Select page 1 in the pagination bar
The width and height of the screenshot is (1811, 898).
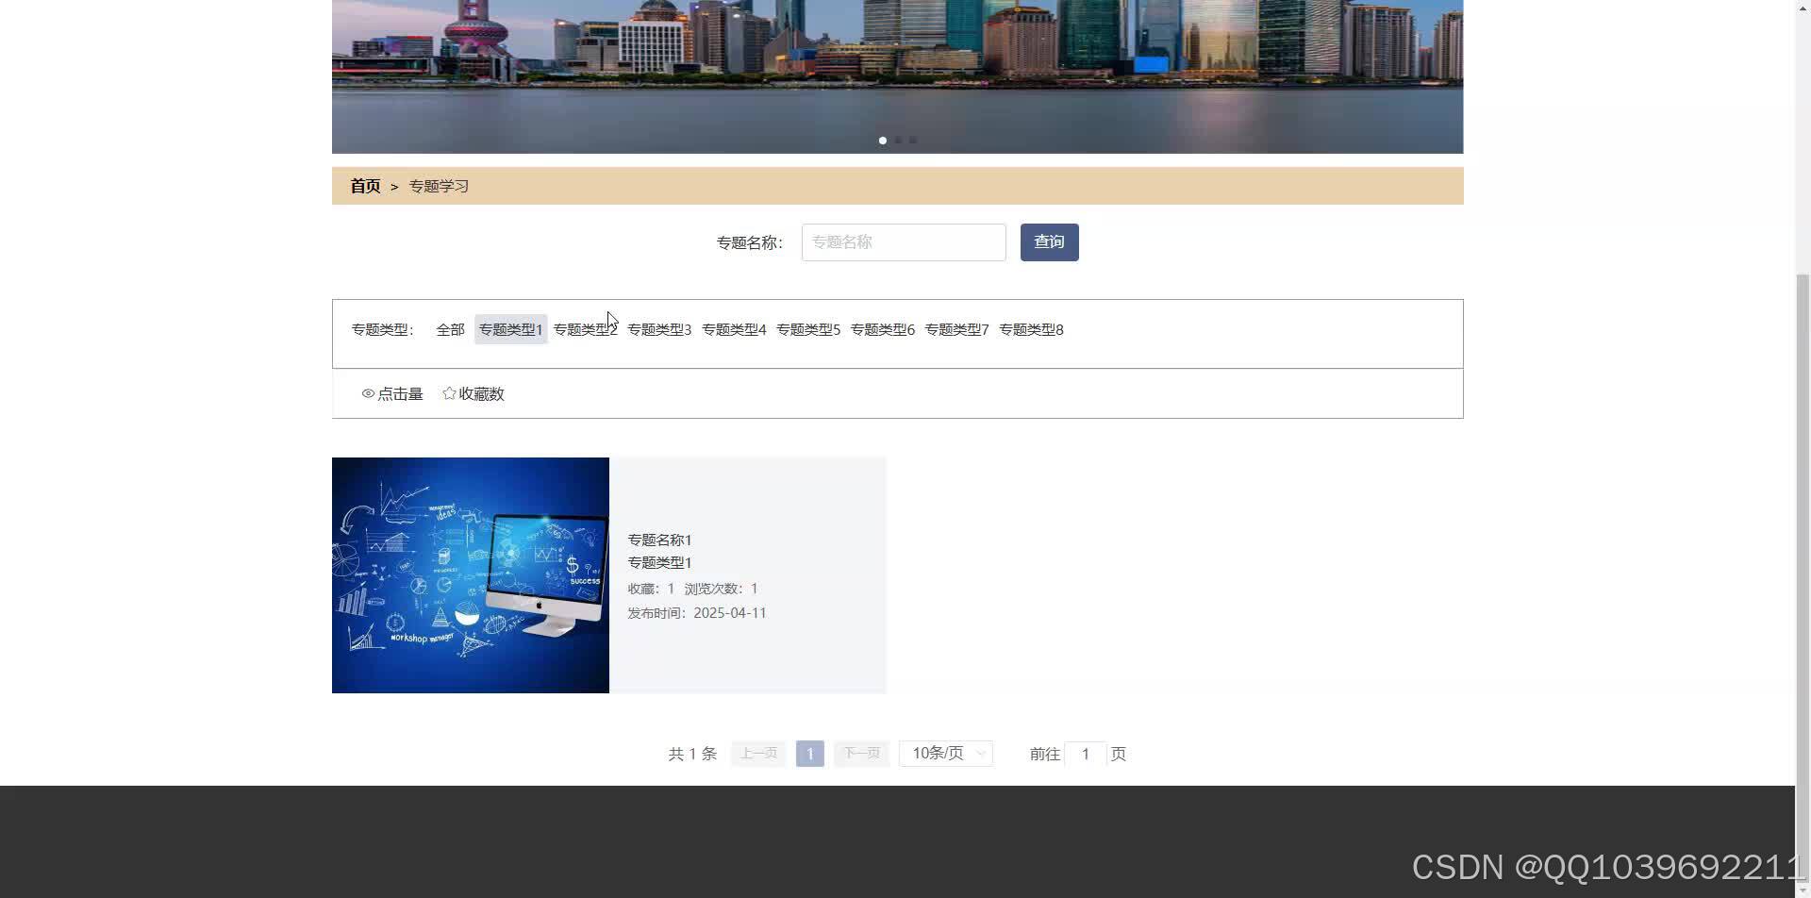click(809, 753)
